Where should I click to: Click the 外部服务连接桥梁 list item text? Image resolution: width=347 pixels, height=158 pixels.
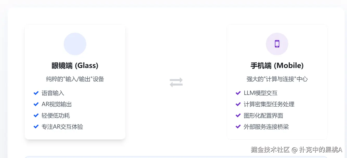coord(266,127)
